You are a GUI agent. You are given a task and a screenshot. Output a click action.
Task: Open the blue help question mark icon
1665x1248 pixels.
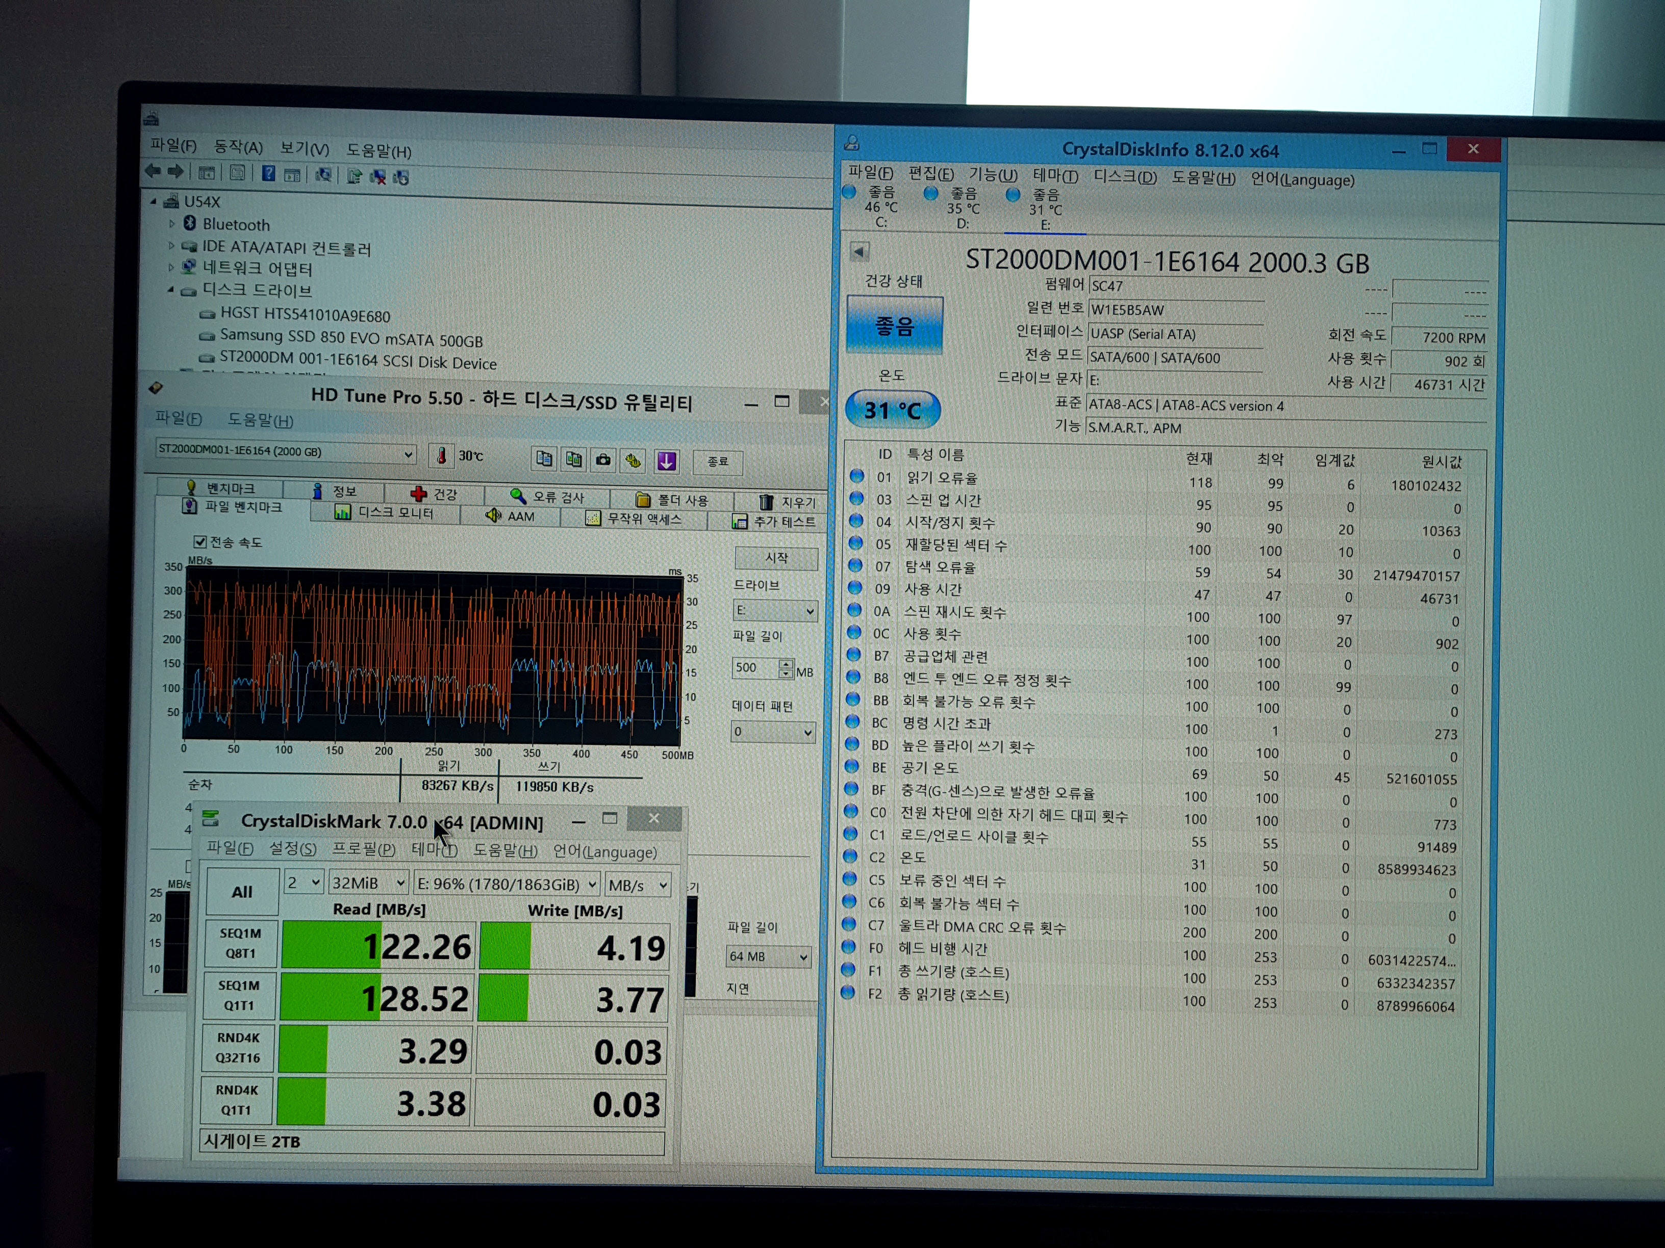tap(269, 173)
